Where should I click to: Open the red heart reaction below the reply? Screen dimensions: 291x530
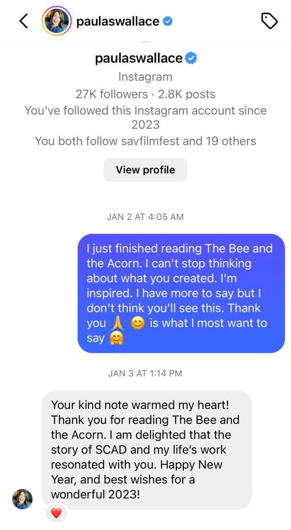pos(56,513)
